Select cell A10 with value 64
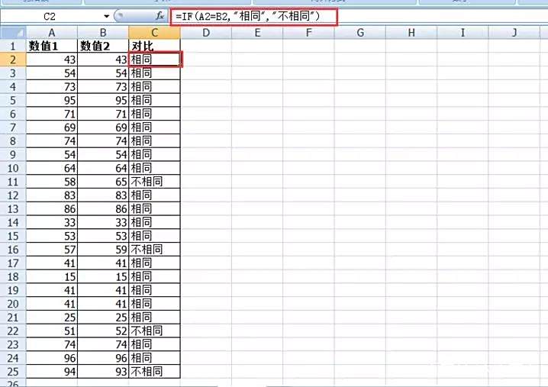The width and height of the screenshot is (548, 387). (52, 168)
